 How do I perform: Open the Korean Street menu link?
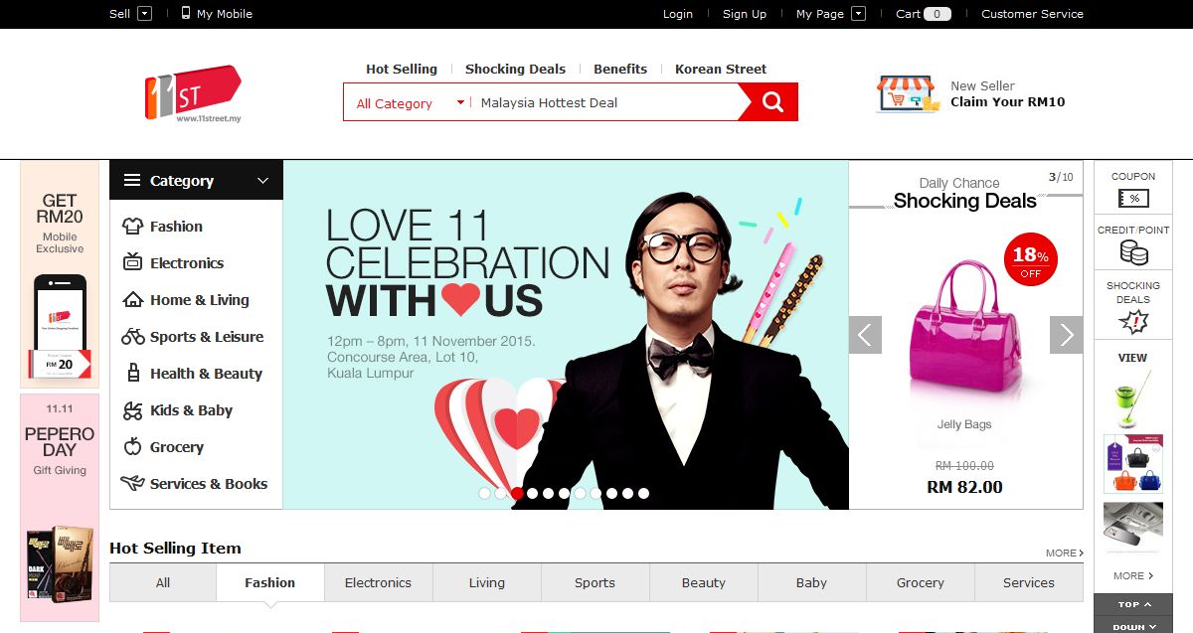coord(721,69)
